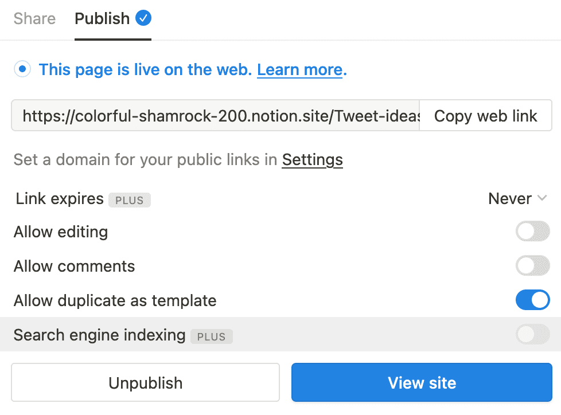The height and width of the screenshot is (415, 561).
Task: Toggle Allow editing on
Action: point(532,231)
